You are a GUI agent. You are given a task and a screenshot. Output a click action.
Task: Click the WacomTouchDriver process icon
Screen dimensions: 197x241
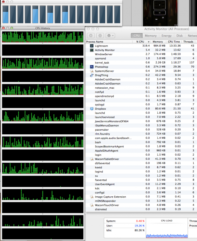[92, 205]
